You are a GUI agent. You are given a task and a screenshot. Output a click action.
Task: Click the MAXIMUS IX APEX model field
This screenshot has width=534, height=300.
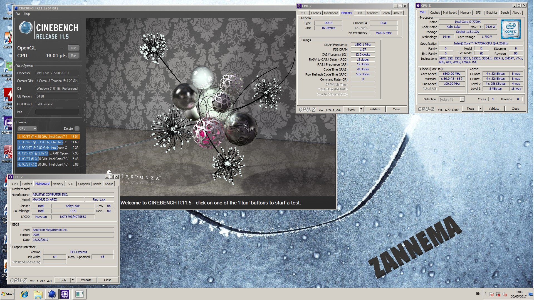(58, 199)
